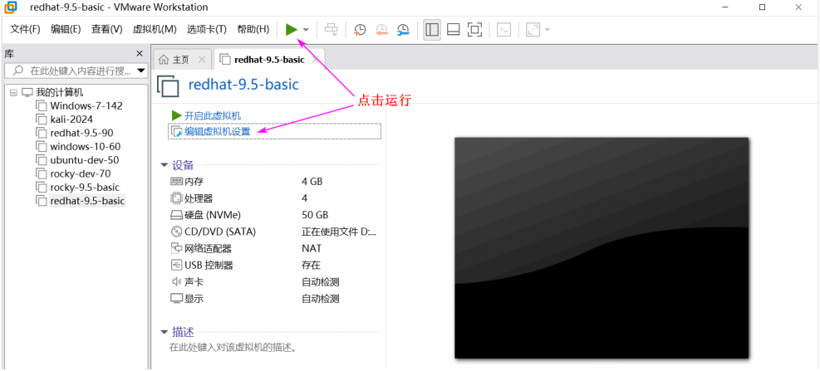Click the 4 GB memory value
This screenshot has height=371, width=820.
[312, 181]
